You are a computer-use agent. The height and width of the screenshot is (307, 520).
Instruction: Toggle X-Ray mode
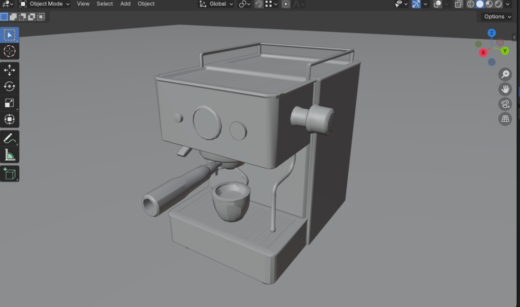point(459,4)
